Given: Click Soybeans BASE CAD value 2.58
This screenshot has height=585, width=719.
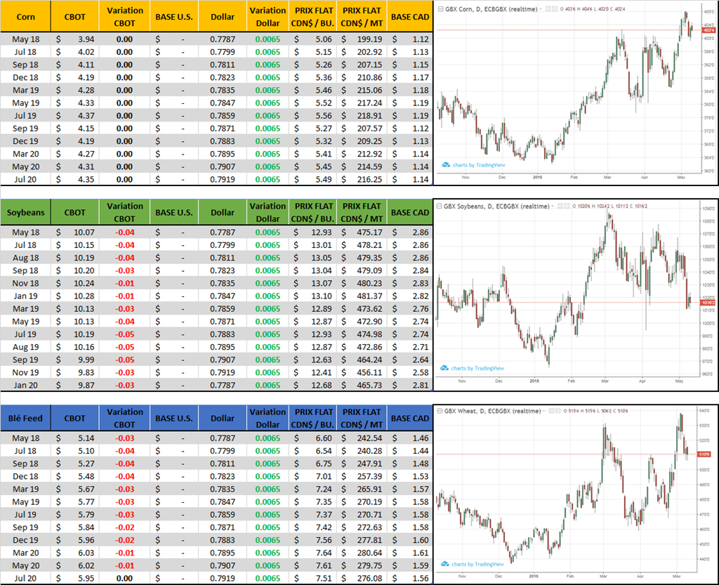Looking at the screenshot, I should point(421,372).
